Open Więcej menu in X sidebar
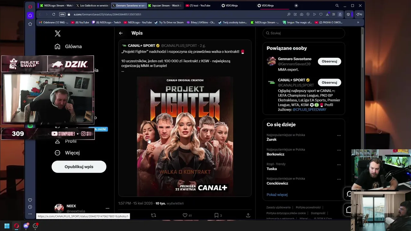 [x=67, y=153]
